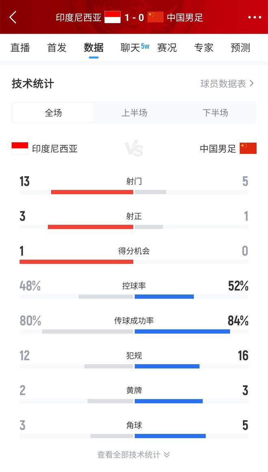
Task: Switch to 首发 lineup tab
Action: tap(57, 48)
